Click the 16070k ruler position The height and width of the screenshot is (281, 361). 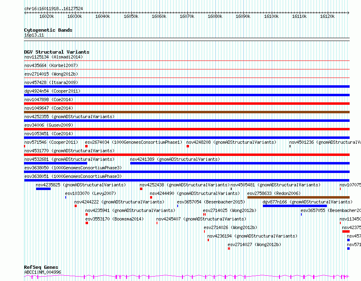(x=187, y=16)
